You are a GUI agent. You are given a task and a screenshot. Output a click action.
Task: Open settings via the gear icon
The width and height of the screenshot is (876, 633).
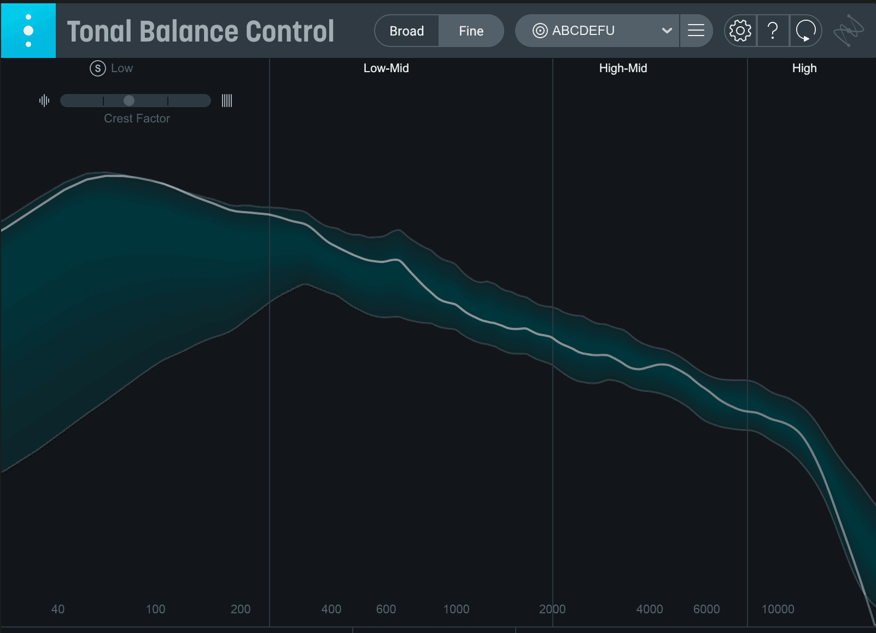point(740,31)
